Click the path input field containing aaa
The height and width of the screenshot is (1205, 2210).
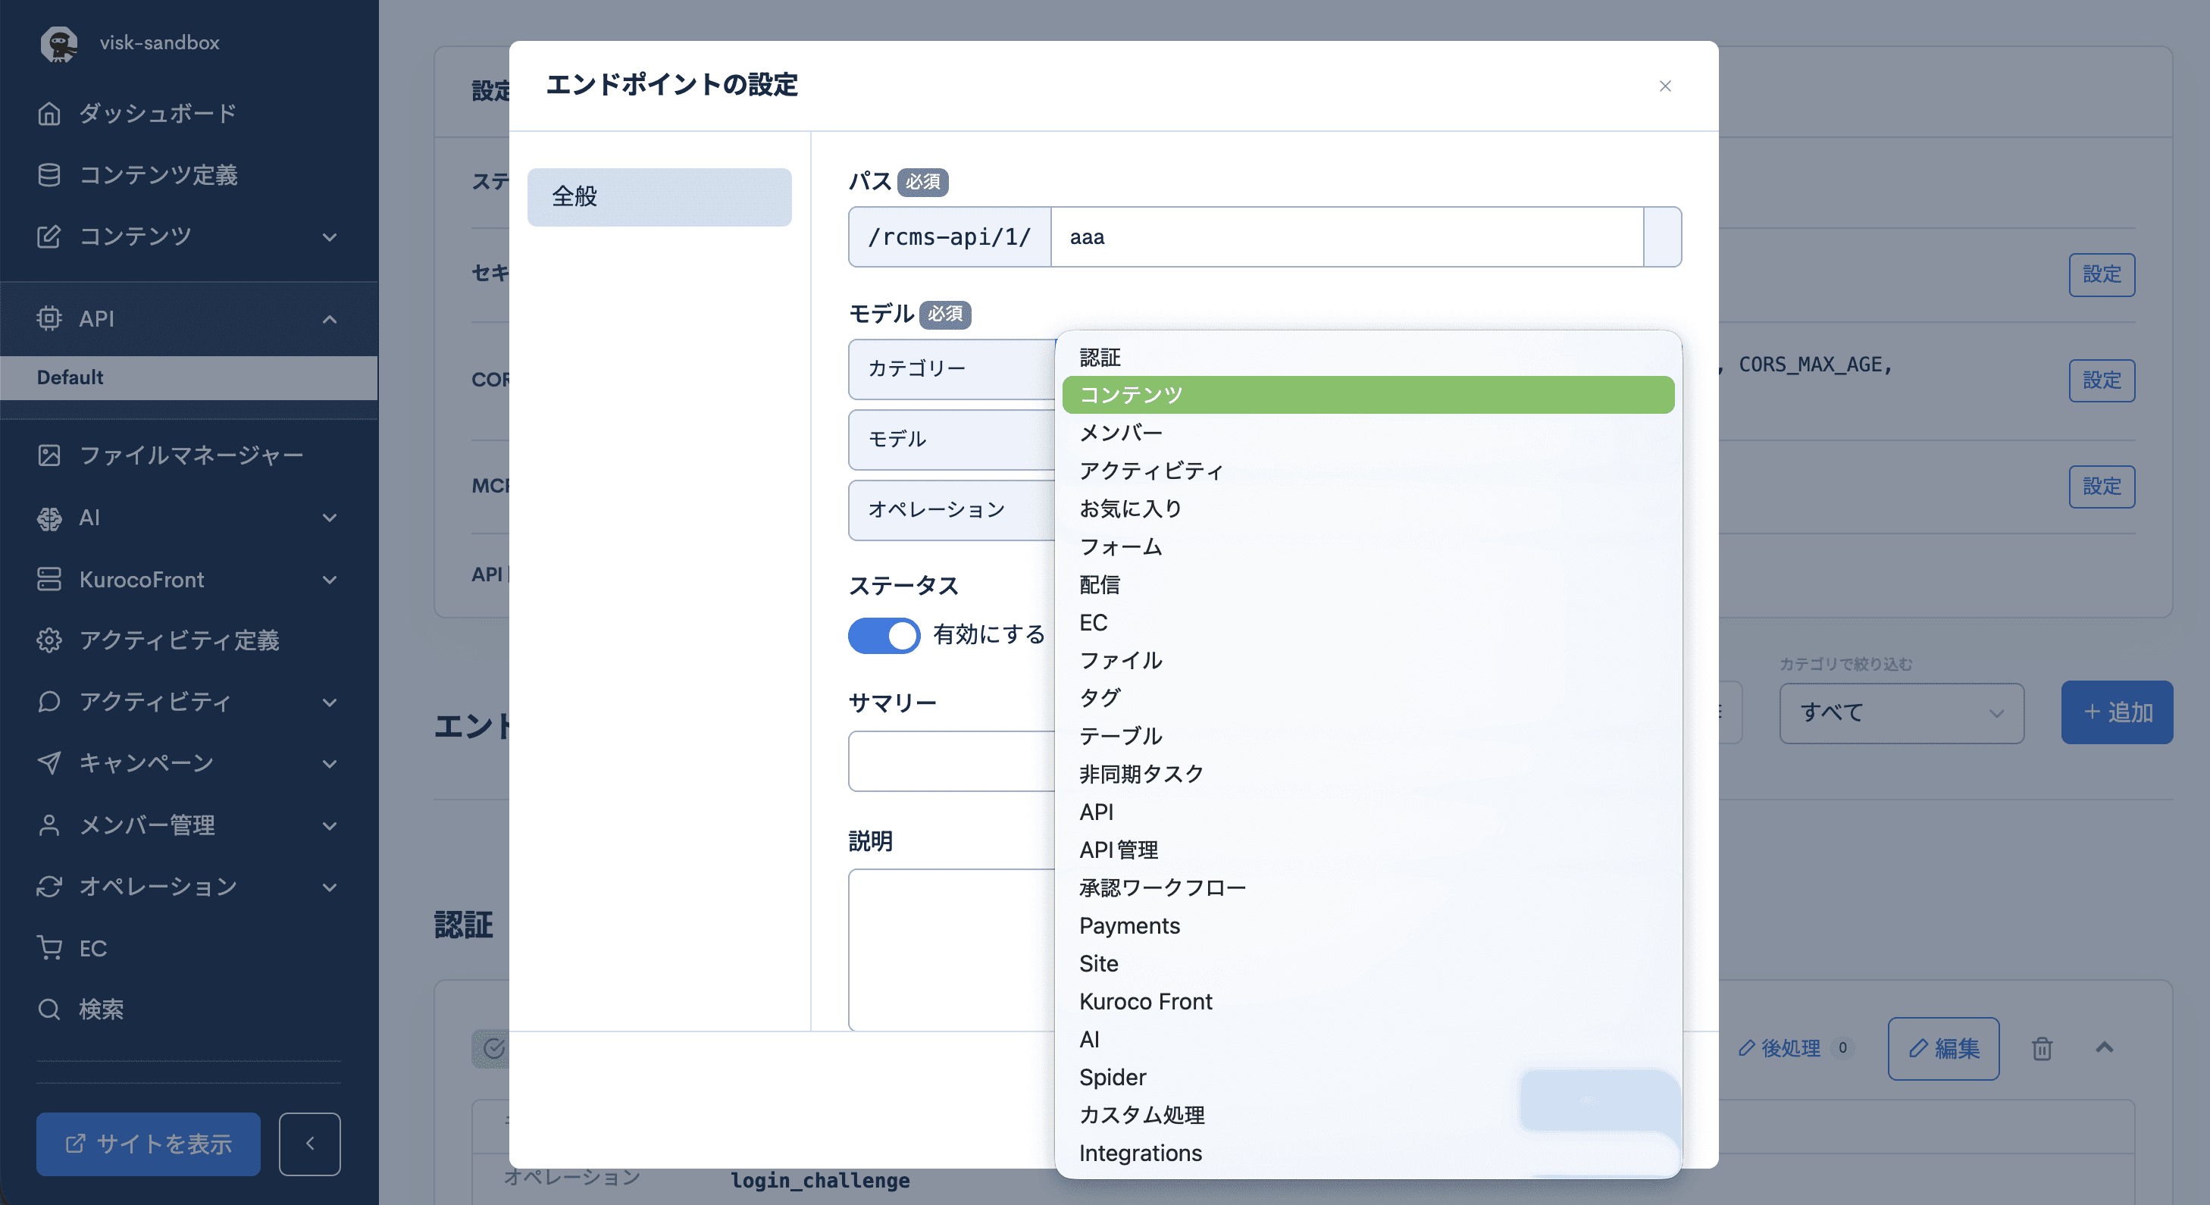1347,237
